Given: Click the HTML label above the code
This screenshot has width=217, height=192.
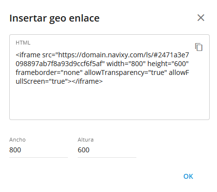Looking at the screenshot, I should click(x=23, y=43).
